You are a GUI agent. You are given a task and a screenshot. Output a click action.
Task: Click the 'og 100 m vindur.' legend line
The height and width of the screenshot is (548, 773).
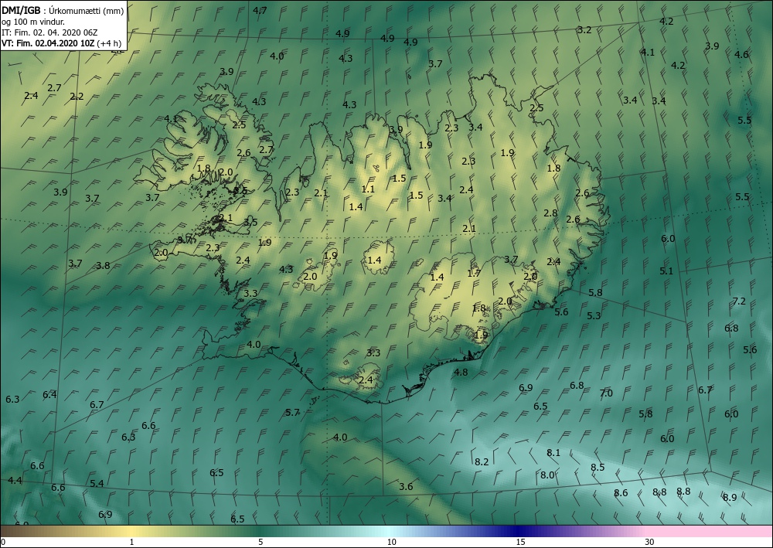pyautogui.click(x=33, y=22)
